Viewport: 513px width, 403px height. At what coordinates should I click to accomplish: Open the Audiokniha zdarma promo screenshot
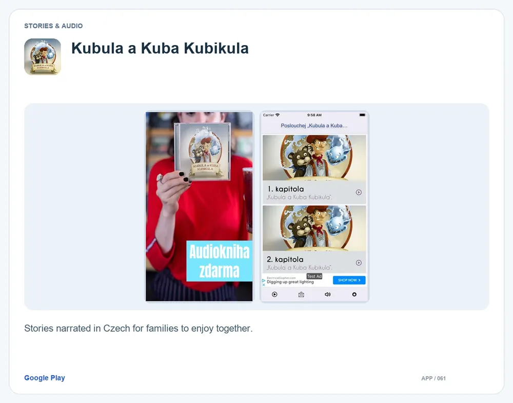coord(199,207)
